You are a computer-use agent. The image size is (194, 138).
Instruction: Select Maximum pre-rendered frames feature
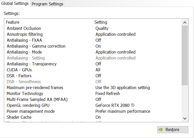point(35,88)
